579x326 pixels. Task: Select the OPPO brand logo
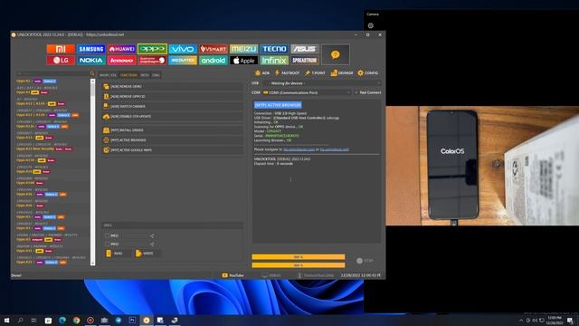152,49
